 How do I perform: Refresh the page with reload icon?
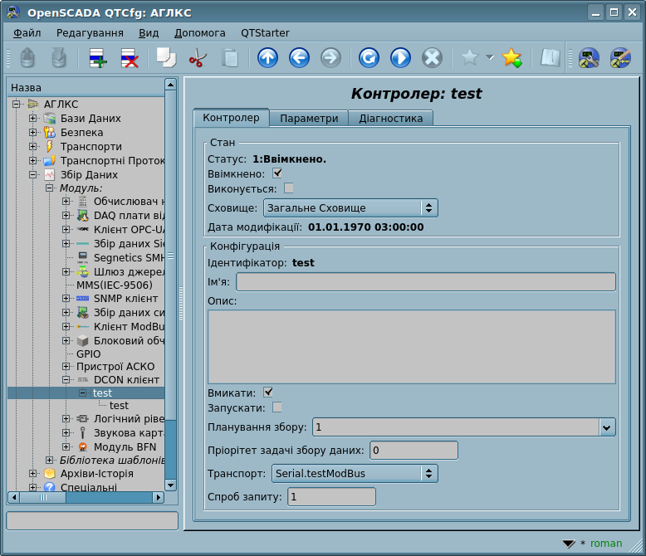(369, 58)
